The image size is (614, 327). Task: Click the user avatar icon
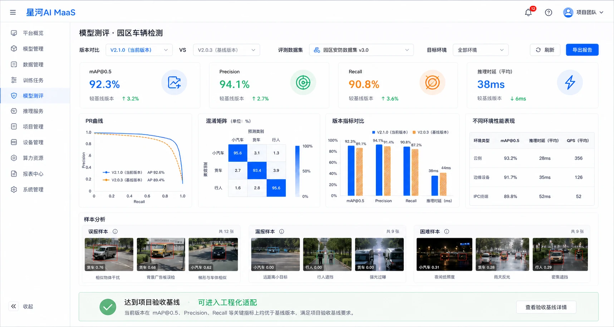(568, 12)
